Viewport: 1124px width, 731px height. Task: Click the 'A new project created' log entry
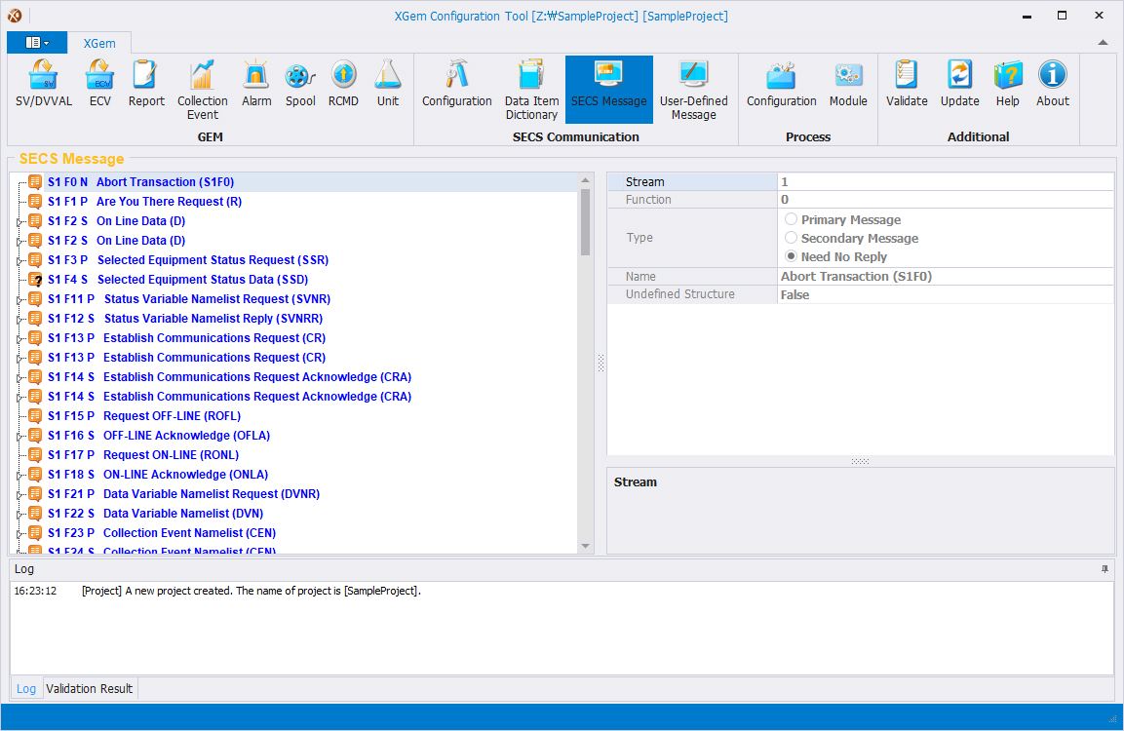[x=252, y=592]
